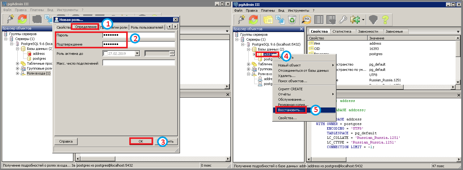Refresh the selected object in right window
Image resolution: width=463 pixels, height=170 pixels.
point(254,20)
